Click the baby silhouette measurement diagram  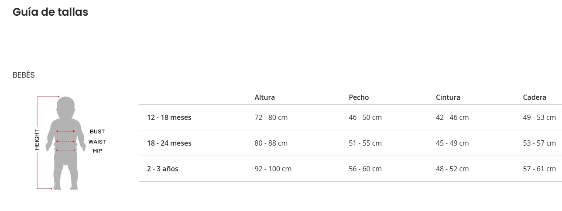click(x=65, y=143)
